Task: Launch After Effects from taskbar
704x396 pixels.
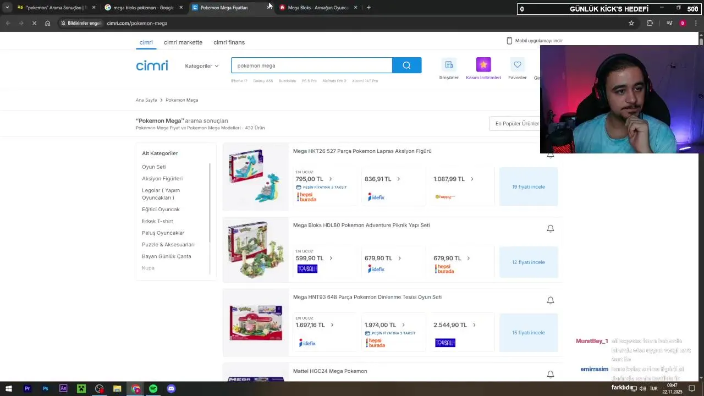Action: (63, 389)
